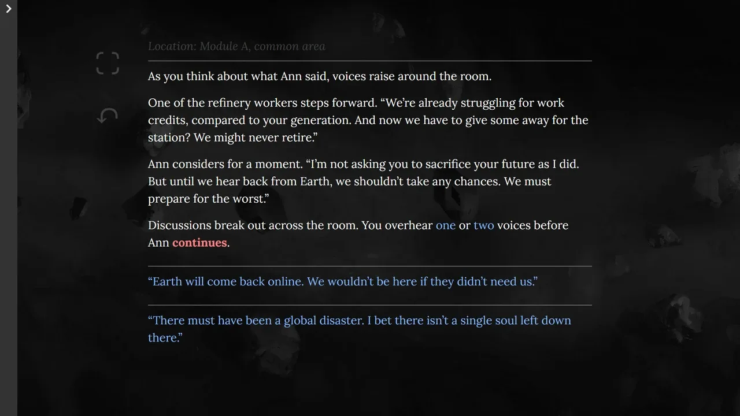Click the divider above the "Earth will come back" choice
Viewport: 740px width, 416px height.
[370, 266]
